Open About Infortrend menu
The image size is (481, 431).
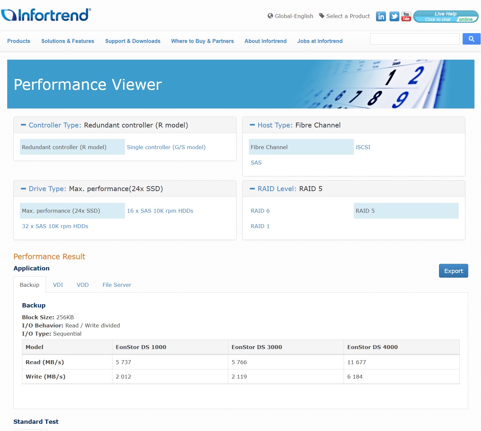coord(266,41)
